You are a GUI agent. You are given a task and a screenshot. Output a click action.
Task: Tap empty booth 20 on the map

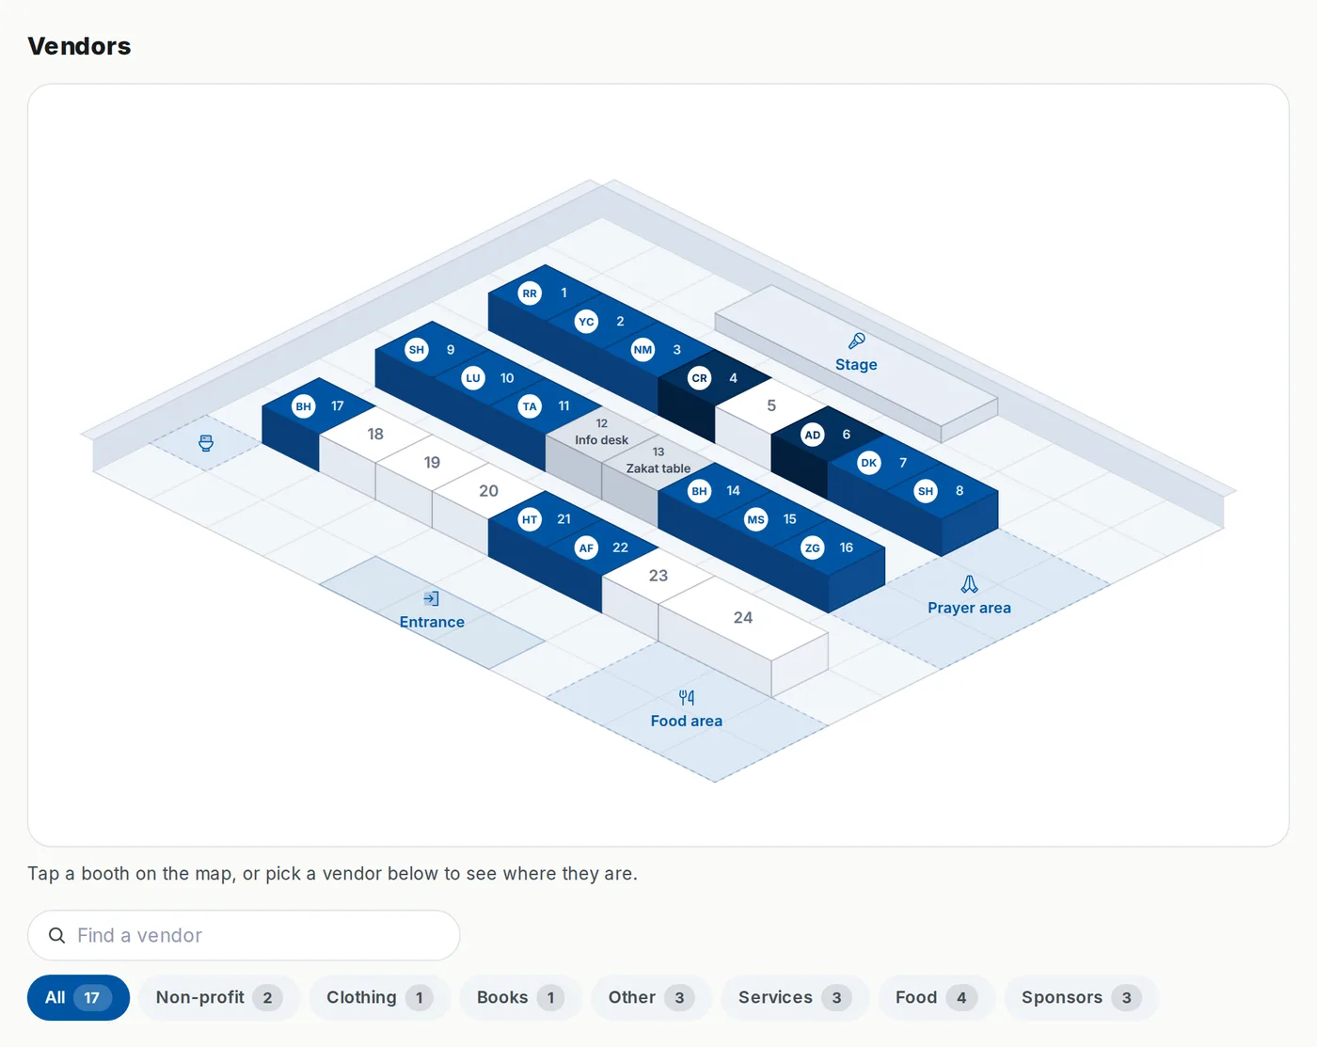(488, 491)
